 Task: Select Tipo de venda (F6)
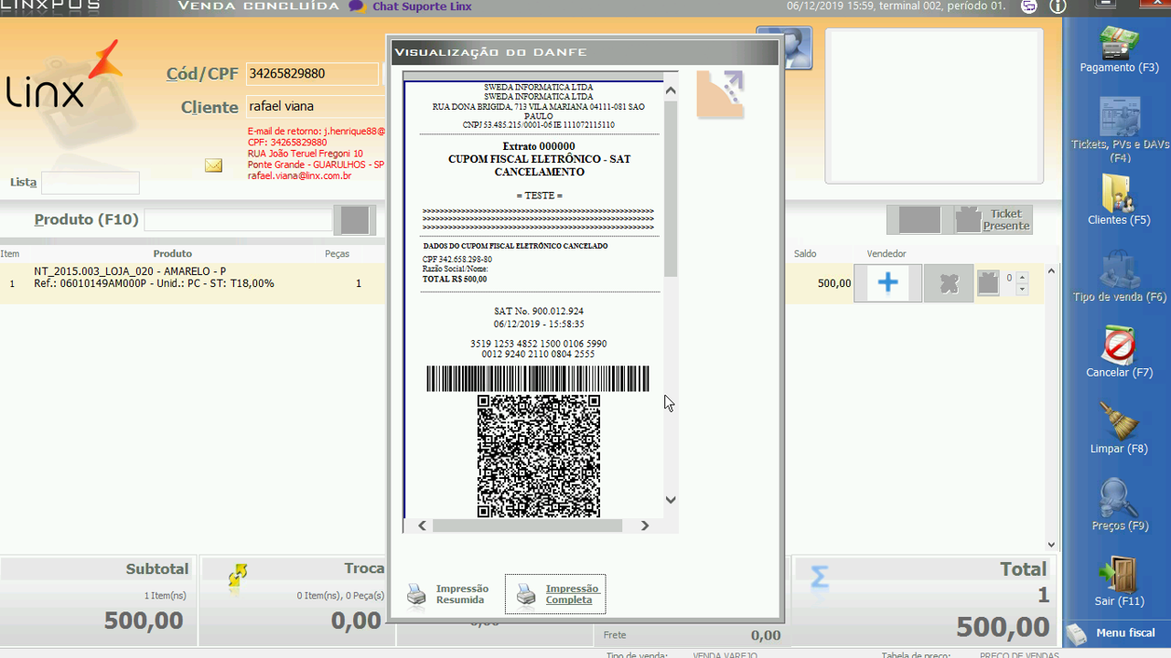click(x=1119, y=277)
